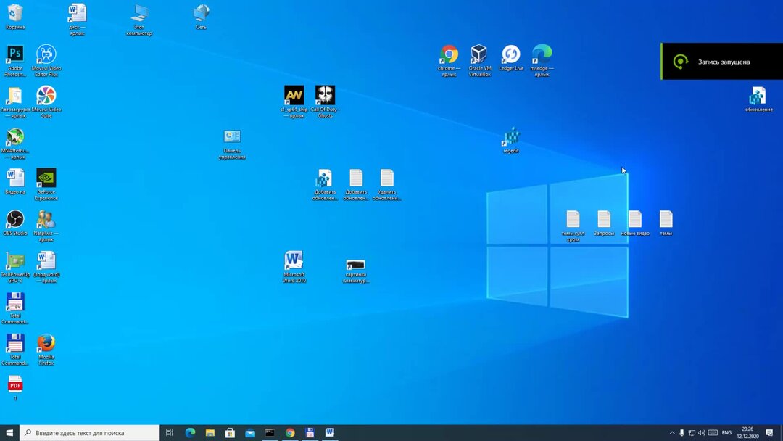Open the volume speaker tray icon
Viewport: 783px width, 441px height.
pyautogui.click(x=702, y=432)
